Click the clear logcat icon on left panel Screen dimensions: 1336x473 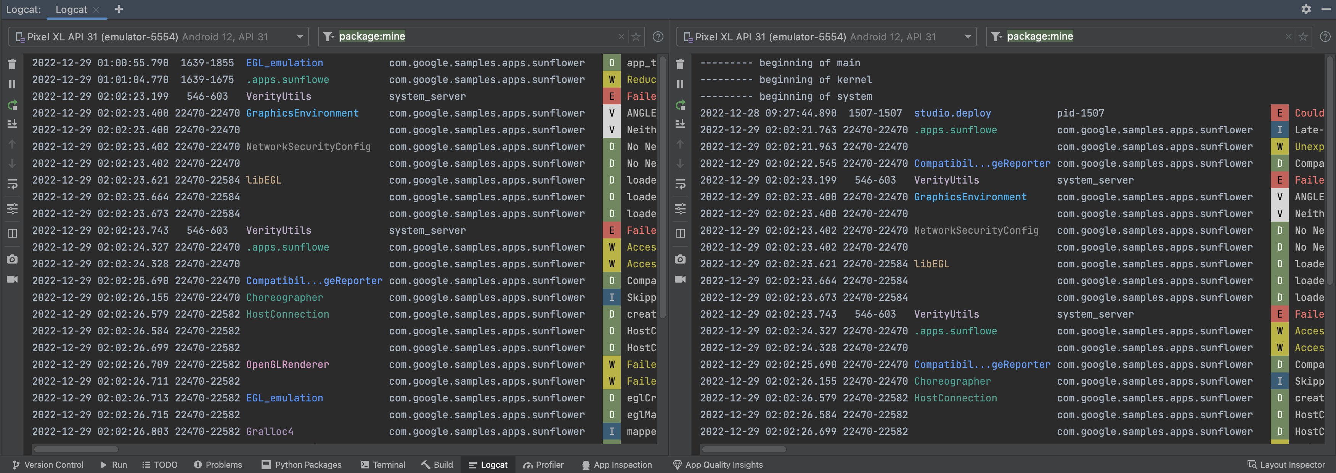point(12,63)
